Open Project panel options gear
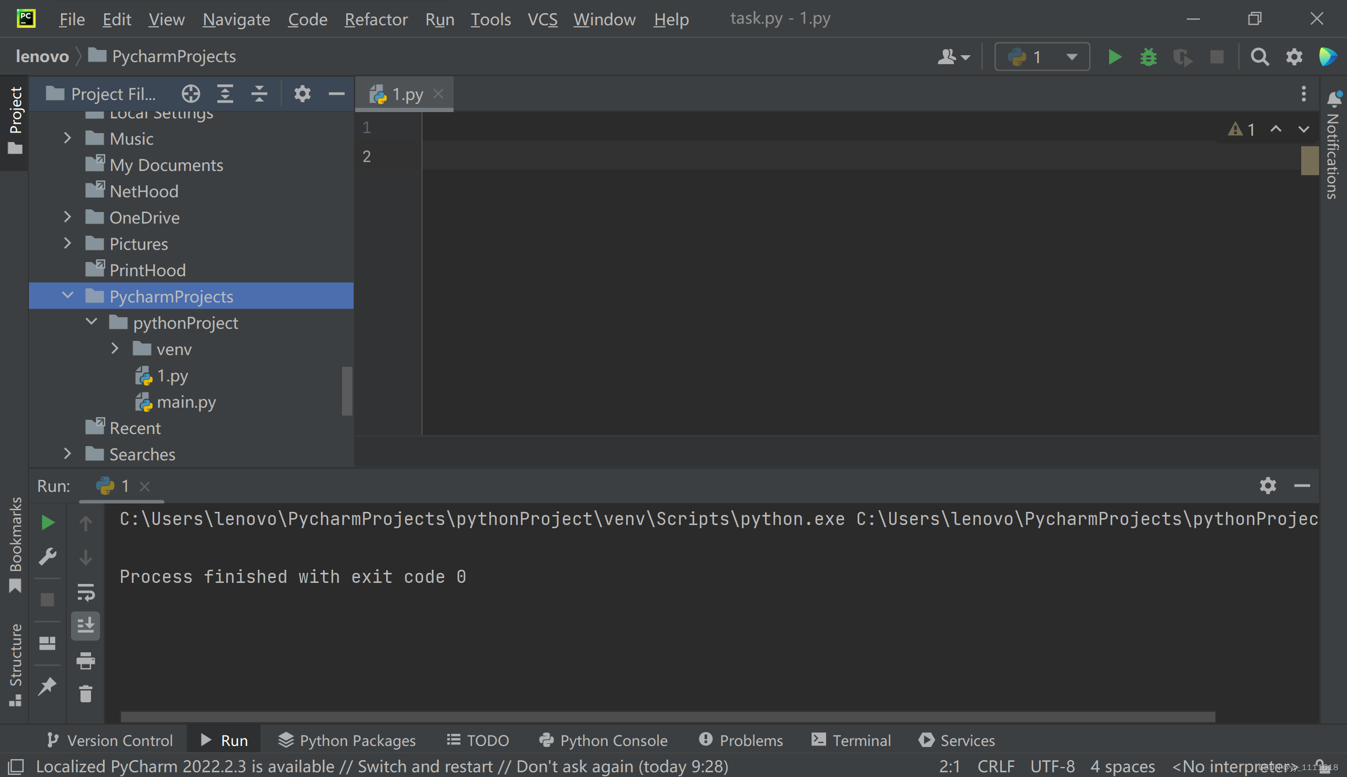1347x777 pixels. [x=302, y=94]
